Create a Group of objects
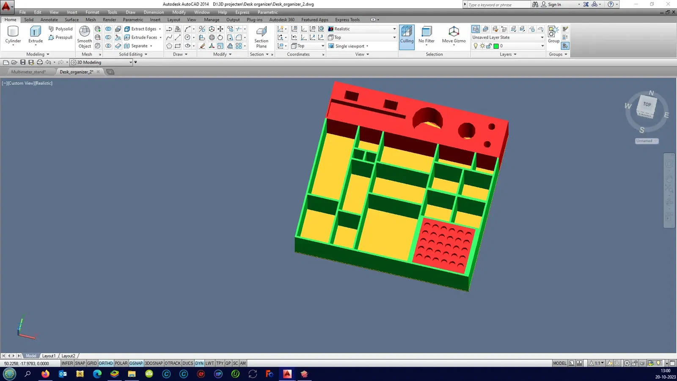Viewport: 677px width, 381px height. pyautogui.click(x=553, y=35)
